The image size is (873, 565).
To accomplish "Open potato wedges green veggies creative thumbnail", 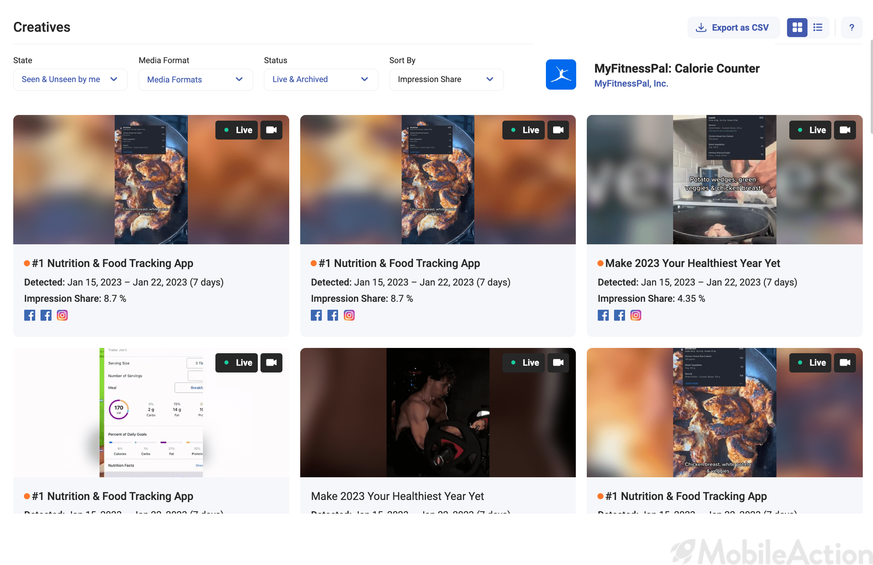I will click(x=725, y=180).
